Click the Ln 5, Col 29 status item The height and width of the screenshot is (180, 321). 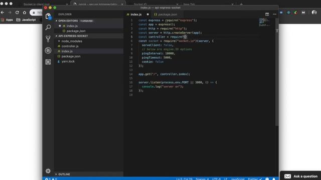[x=184, y=179]
